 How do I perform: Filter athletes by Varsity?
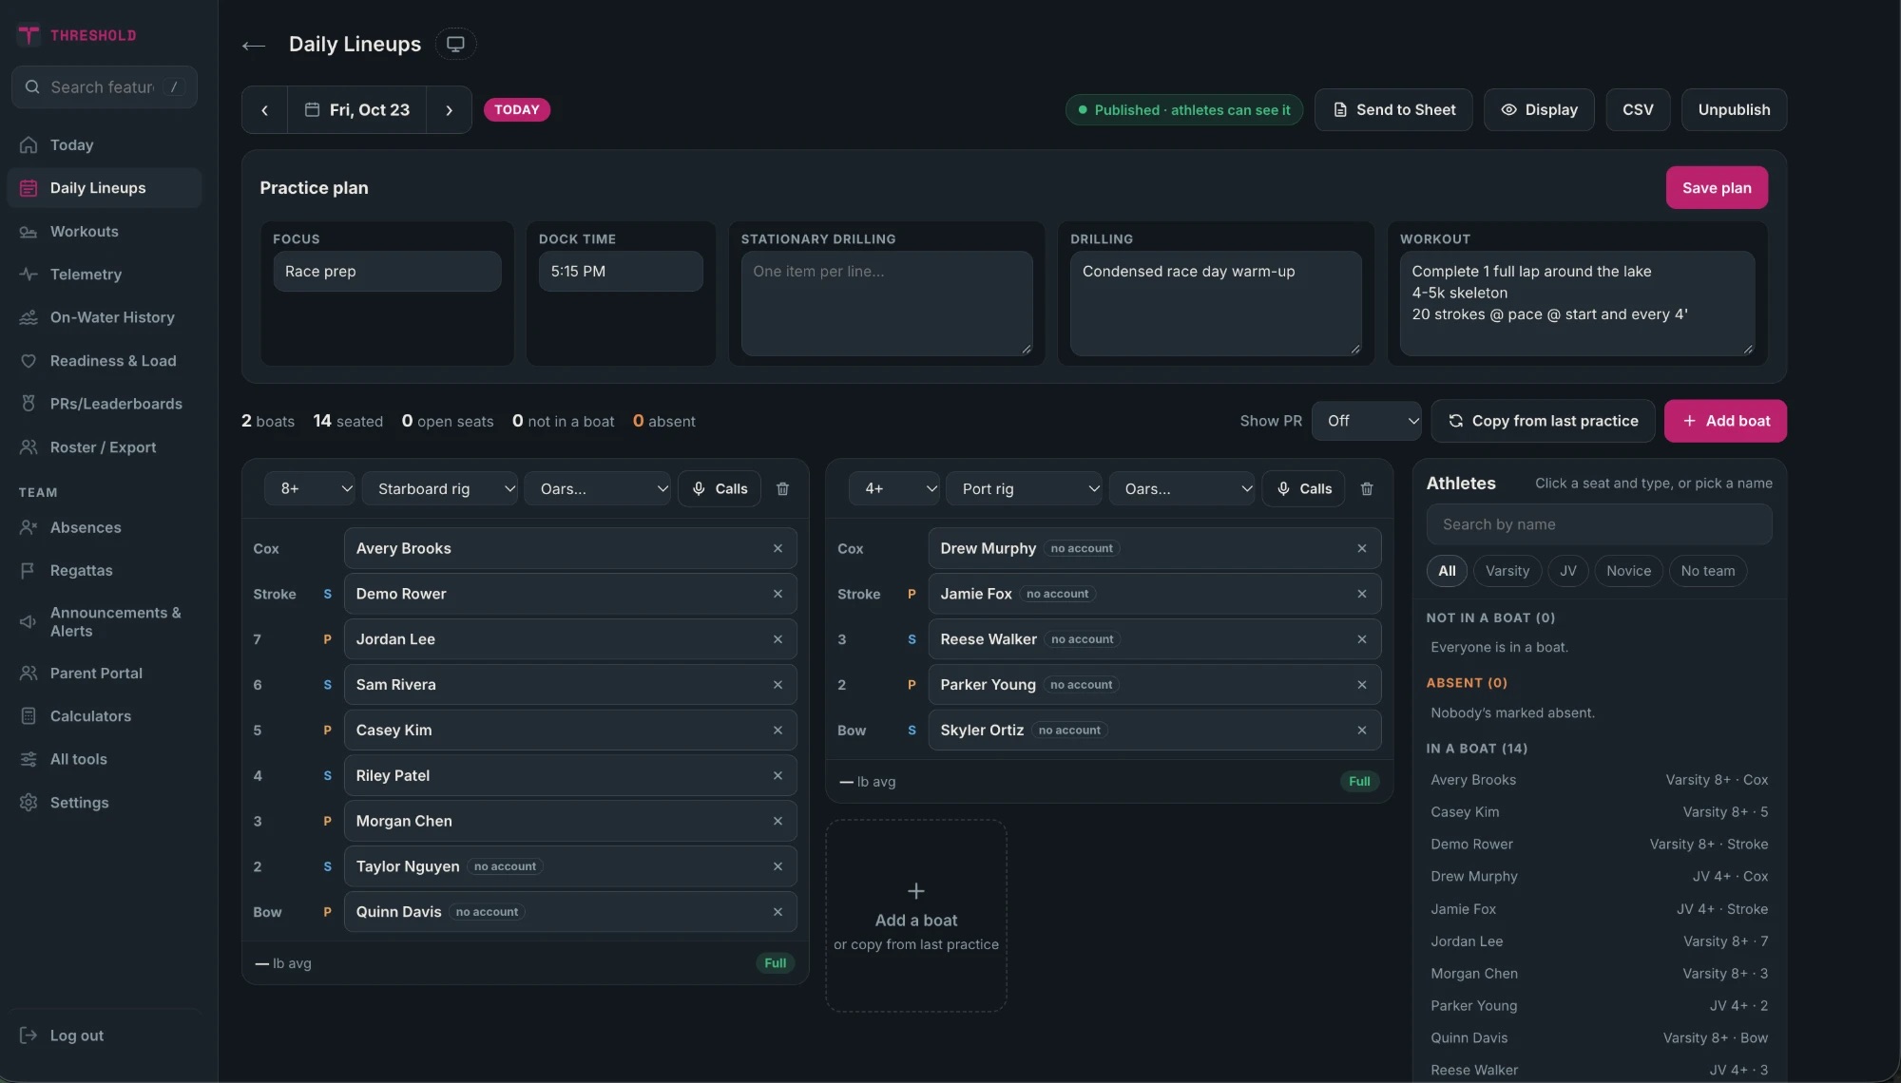click(x=1507, y=571)
